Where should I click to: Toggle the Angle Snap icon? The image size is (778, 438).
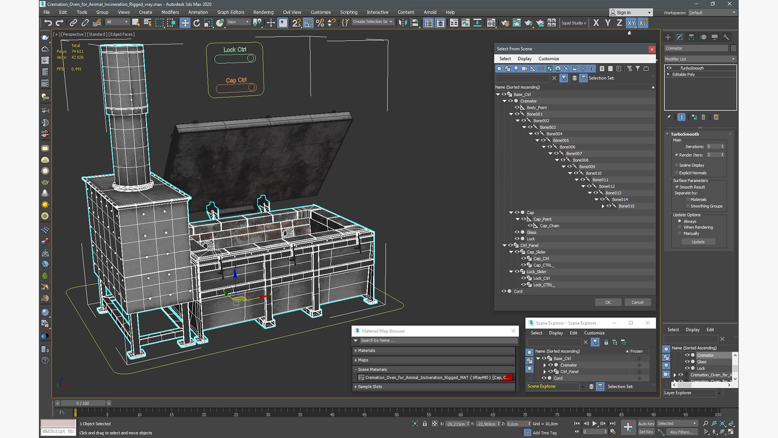pyautogui.click(x=308, y=23)
